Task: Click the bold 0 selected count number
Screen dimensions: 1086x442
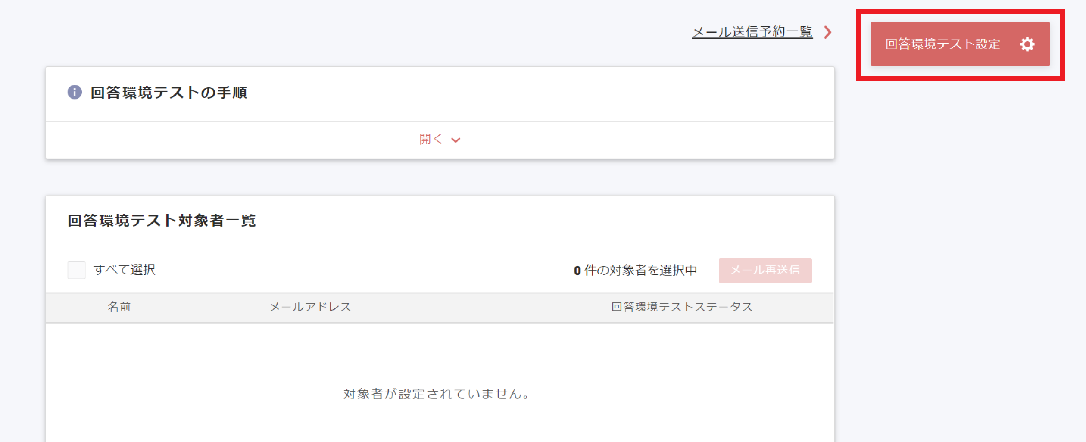Action: pyautogui.click(x=577, y=271)
